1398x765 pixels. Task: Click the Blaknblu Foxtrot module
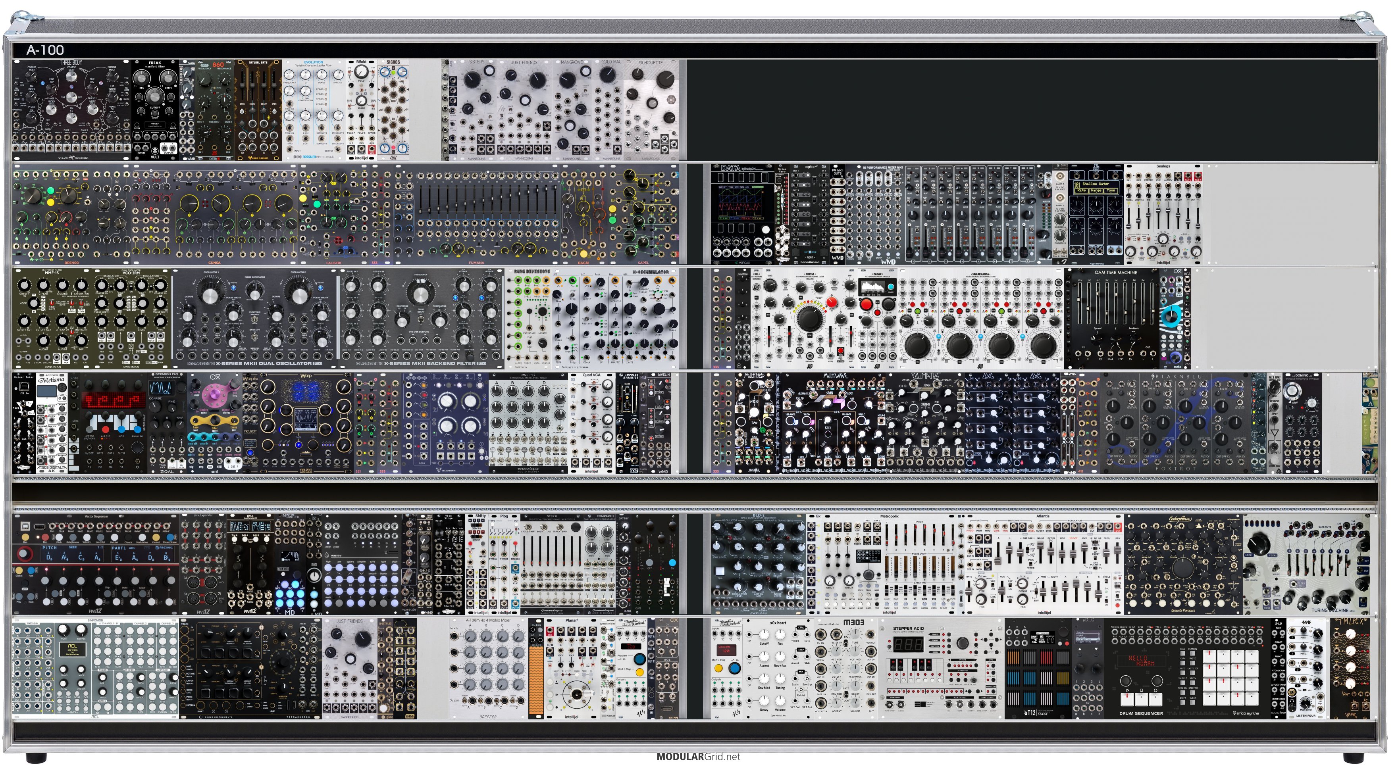(x=1175, y=423)
